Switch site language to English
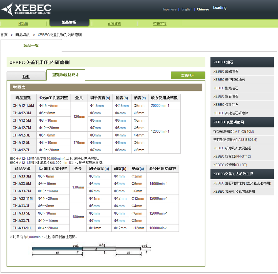Screen dimensions: 278x274 point(187,9)
